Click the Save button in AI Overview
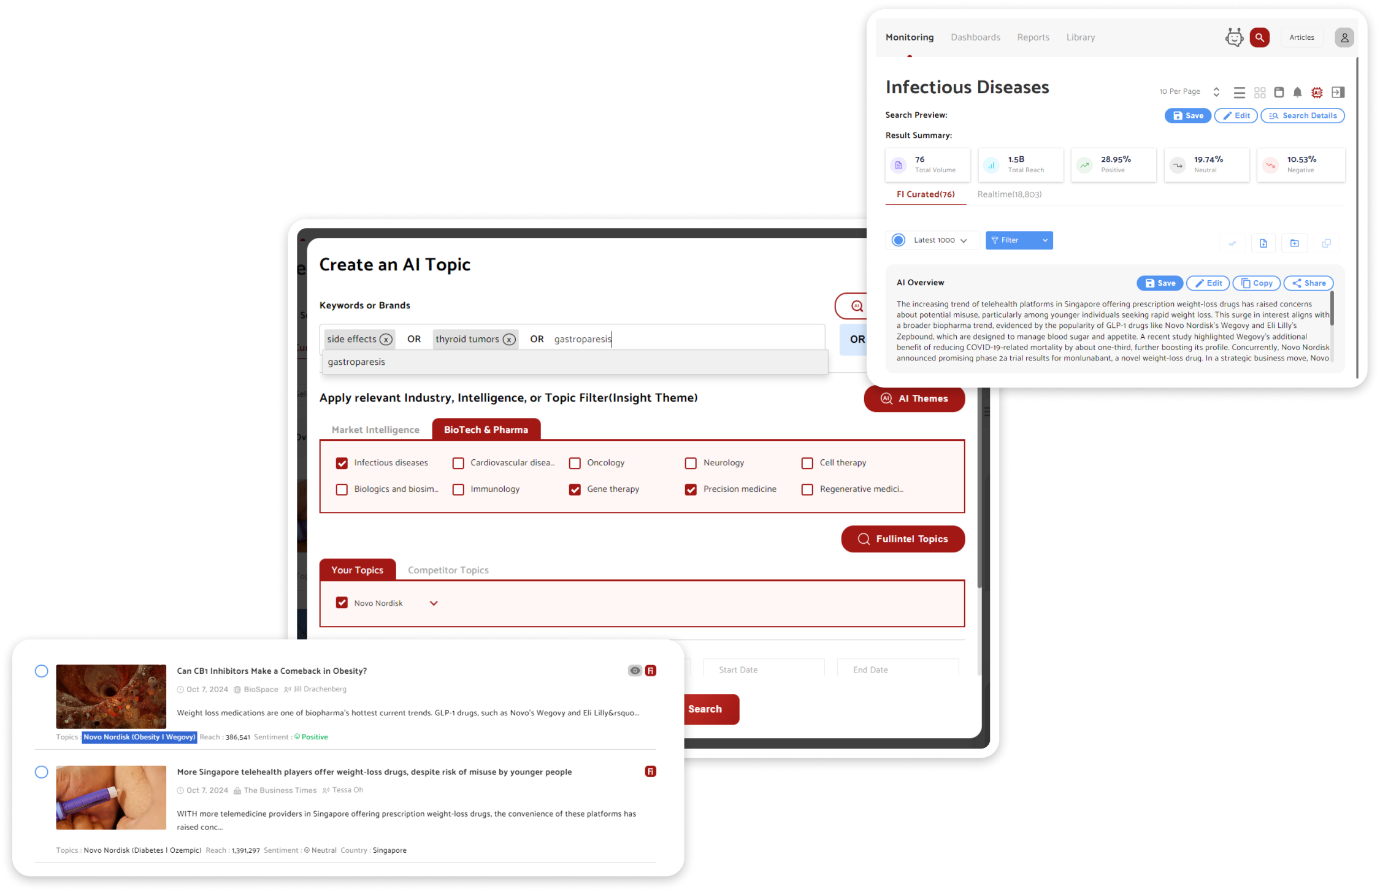Screen dimensions: 1380x892 (1160, 283)
